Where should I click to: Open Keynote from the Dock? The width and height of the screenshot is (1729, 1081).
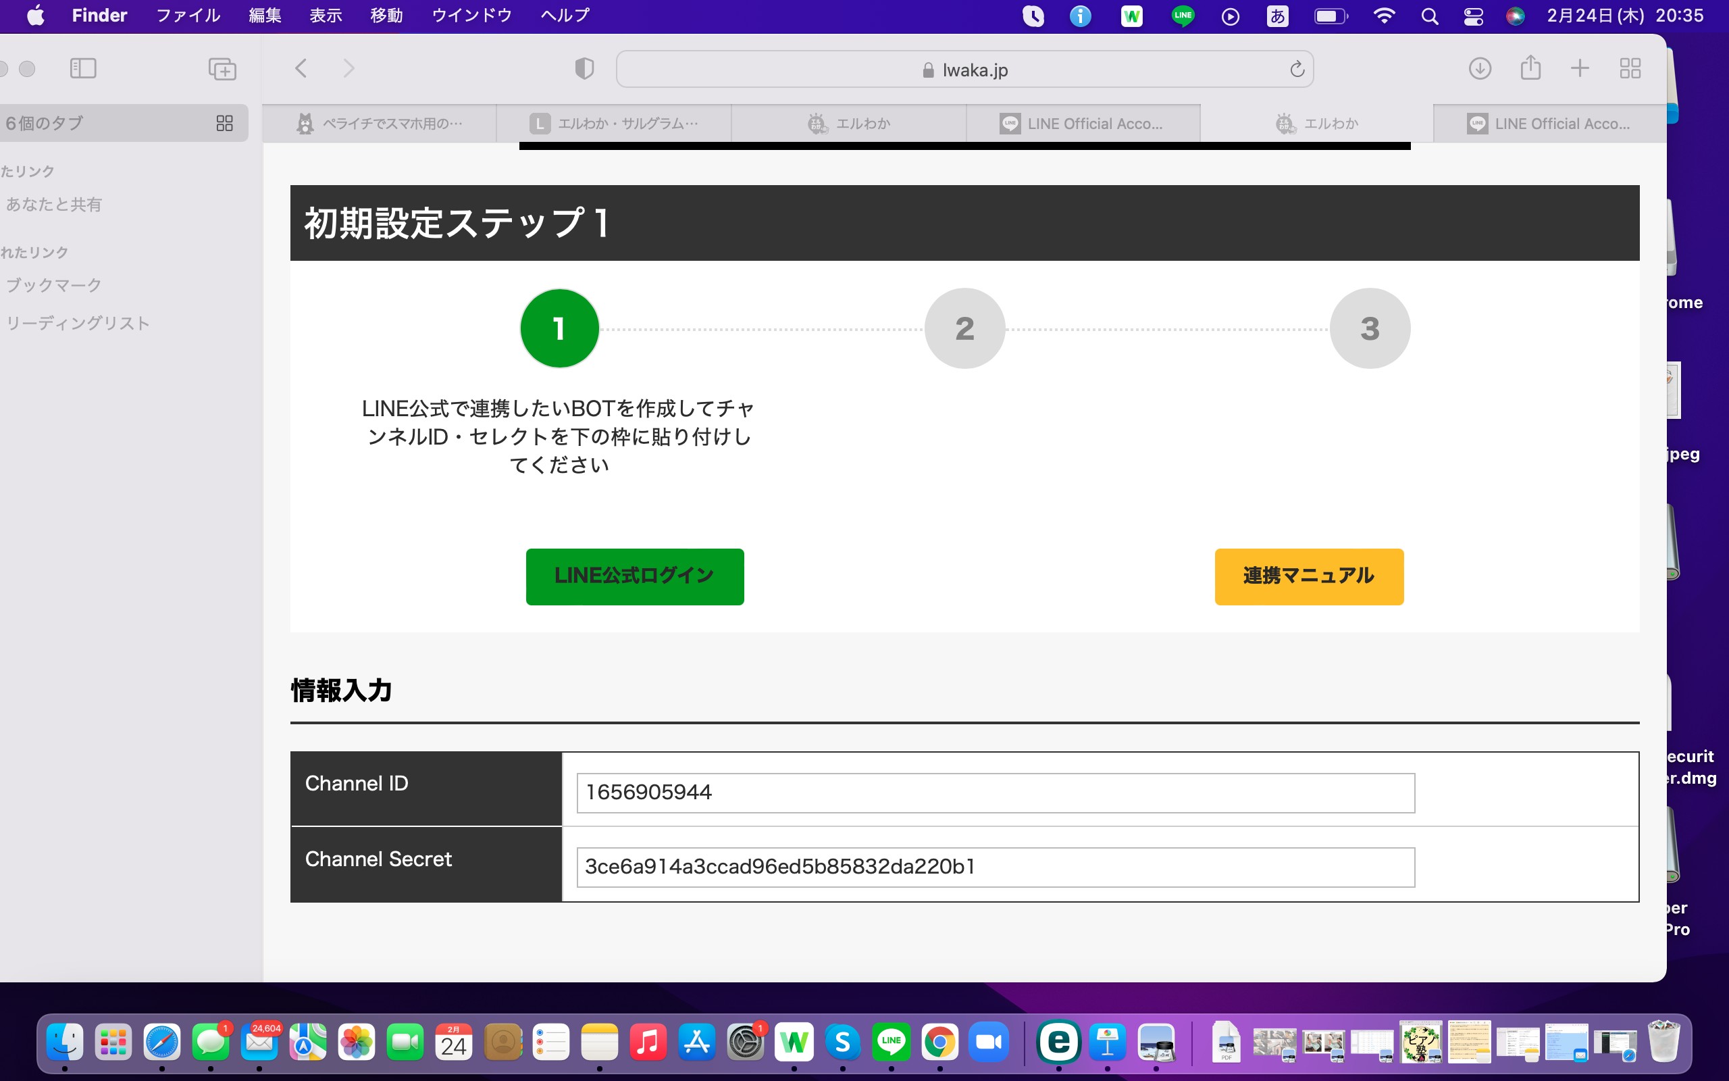click(x=1108, y=1042)
